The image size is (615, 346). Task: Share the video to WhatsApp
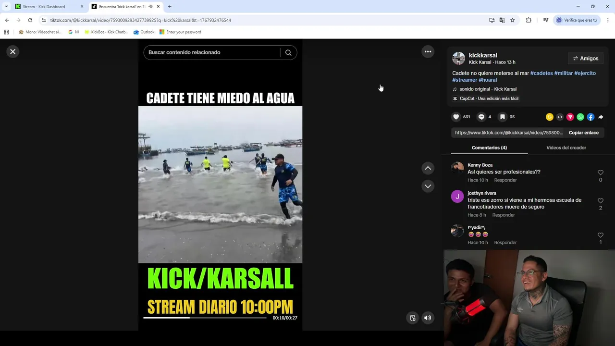(580, 117)
